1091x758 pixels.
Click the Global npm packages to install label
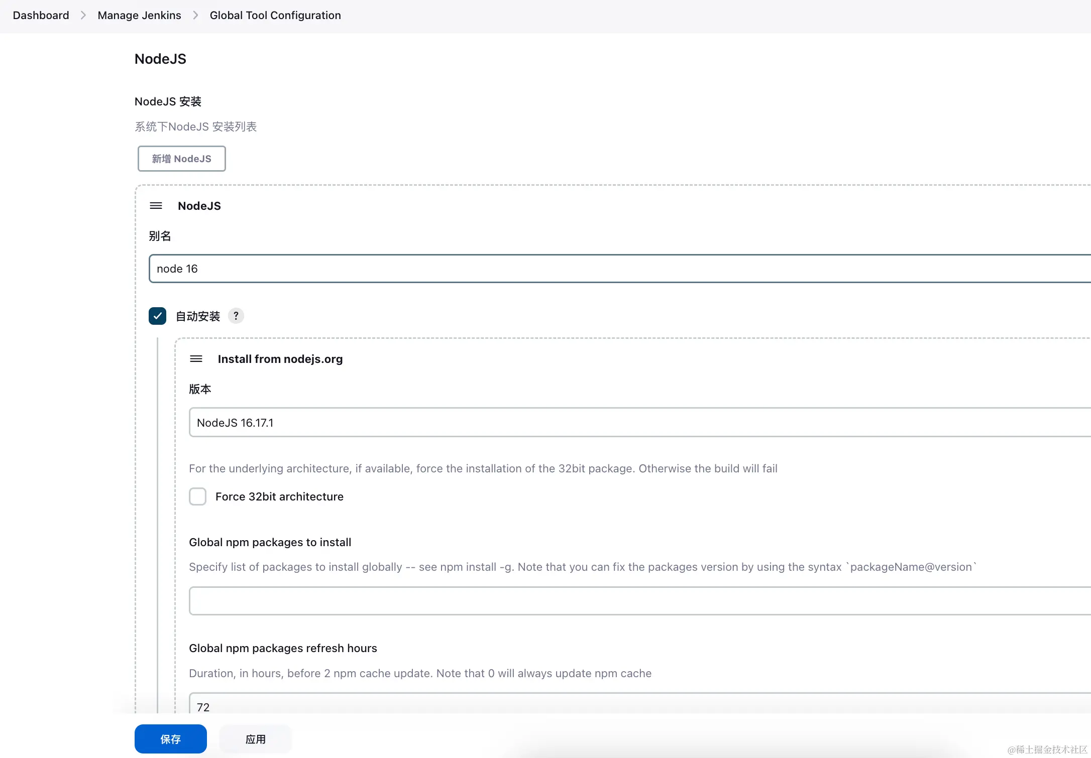click(270, 542)
